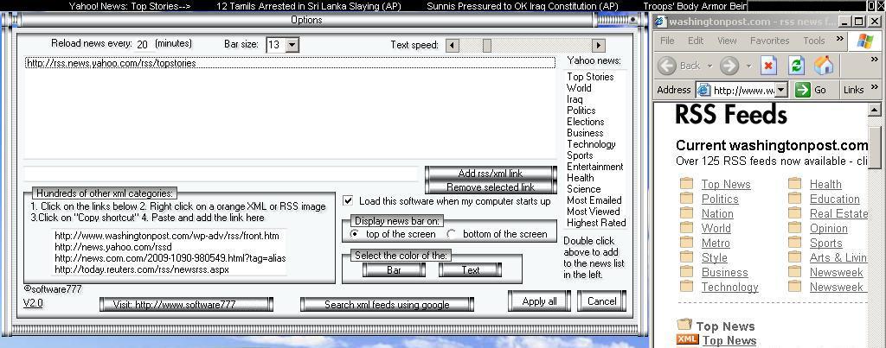
Task: Click the folder icon next to Health
Action: 794,184
